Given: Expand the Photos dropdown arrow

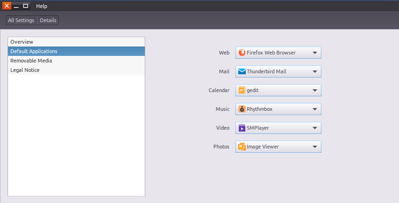Looking at the screenshot, I should [315, 147].
